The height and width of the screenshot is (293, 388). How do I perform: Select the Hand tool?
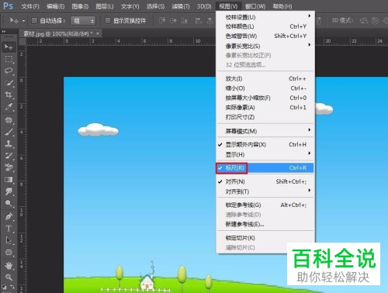(x=9, y=265)
